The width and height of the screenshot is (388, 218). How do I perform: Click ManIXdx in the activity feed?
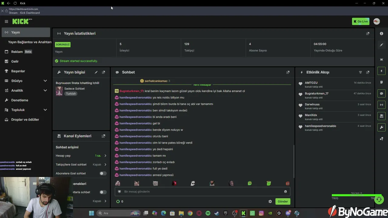[311, 115]
